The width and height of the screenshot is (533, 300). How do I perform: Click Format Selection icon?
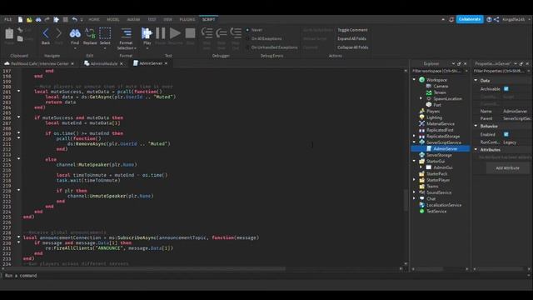[x=126, y=33]
